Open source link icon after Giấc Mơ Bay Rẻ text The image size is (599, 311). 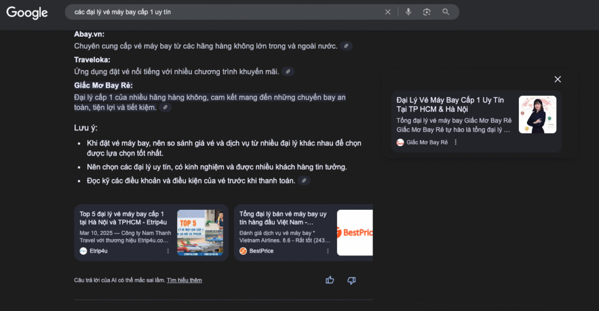tap(165, 108)
